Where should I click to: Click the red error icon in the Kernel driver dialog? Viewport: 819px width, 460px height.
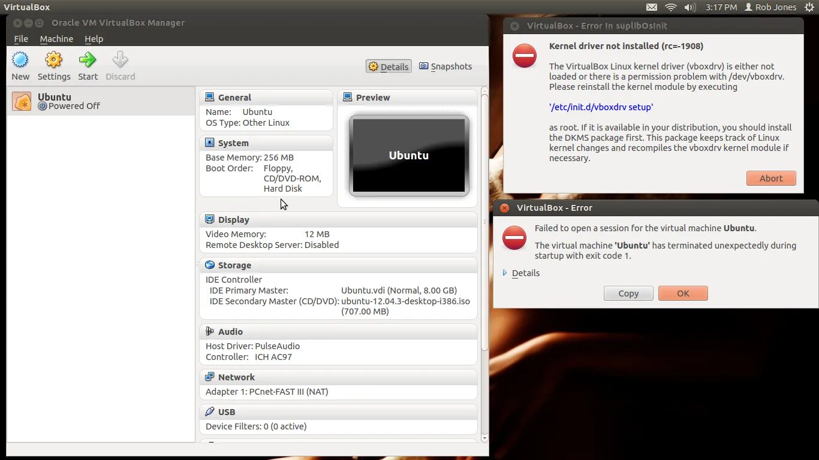click(x=525, y=56)
